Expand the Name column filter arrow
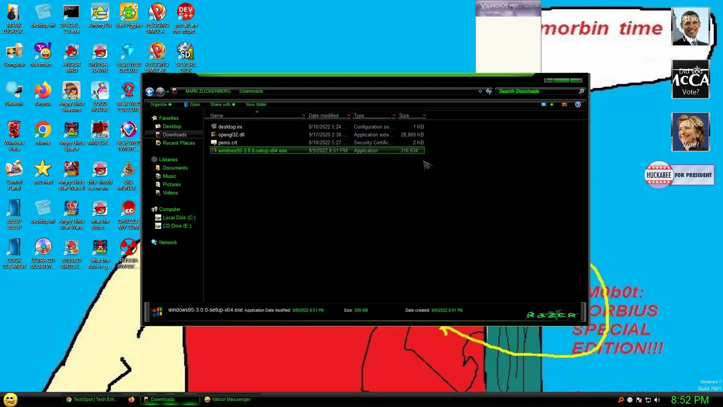Image resolution: width=723 pixels, height=407 pixels. pos(303,116)
